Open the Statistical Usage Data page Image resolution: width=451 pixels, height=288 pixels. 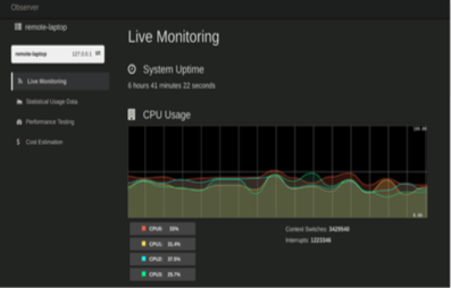51,102
